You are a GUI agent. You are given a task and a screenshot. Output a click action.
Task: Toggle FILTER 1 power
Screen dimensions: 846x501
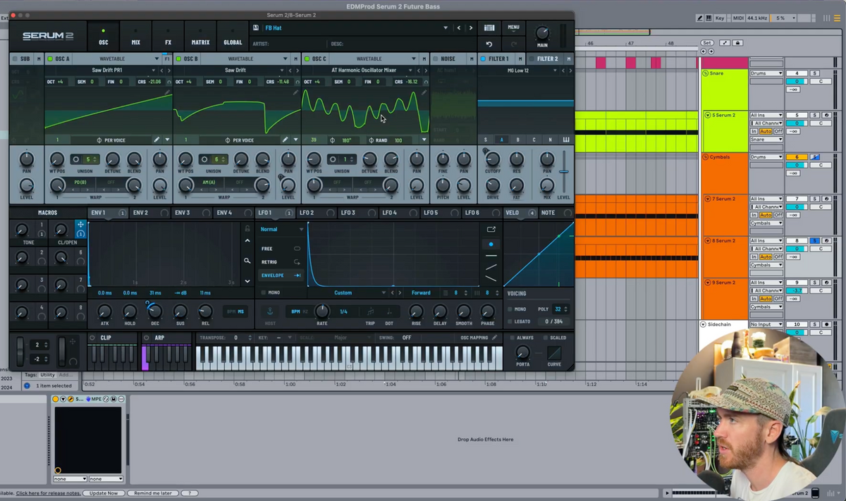[483, 59]
